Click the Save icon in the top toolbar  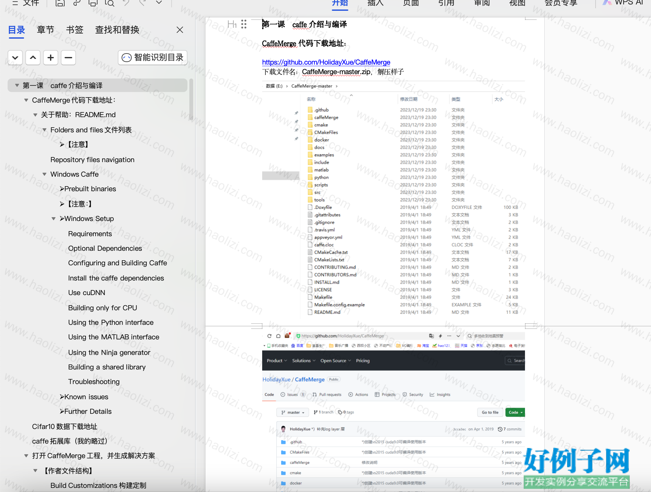pos(60,3)
